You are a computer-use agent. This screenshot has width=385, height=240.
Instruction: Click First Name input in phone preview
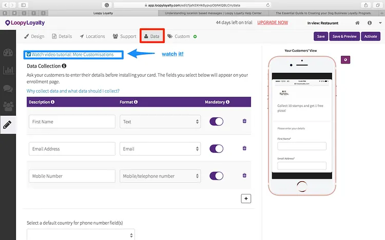click(302, 146)
